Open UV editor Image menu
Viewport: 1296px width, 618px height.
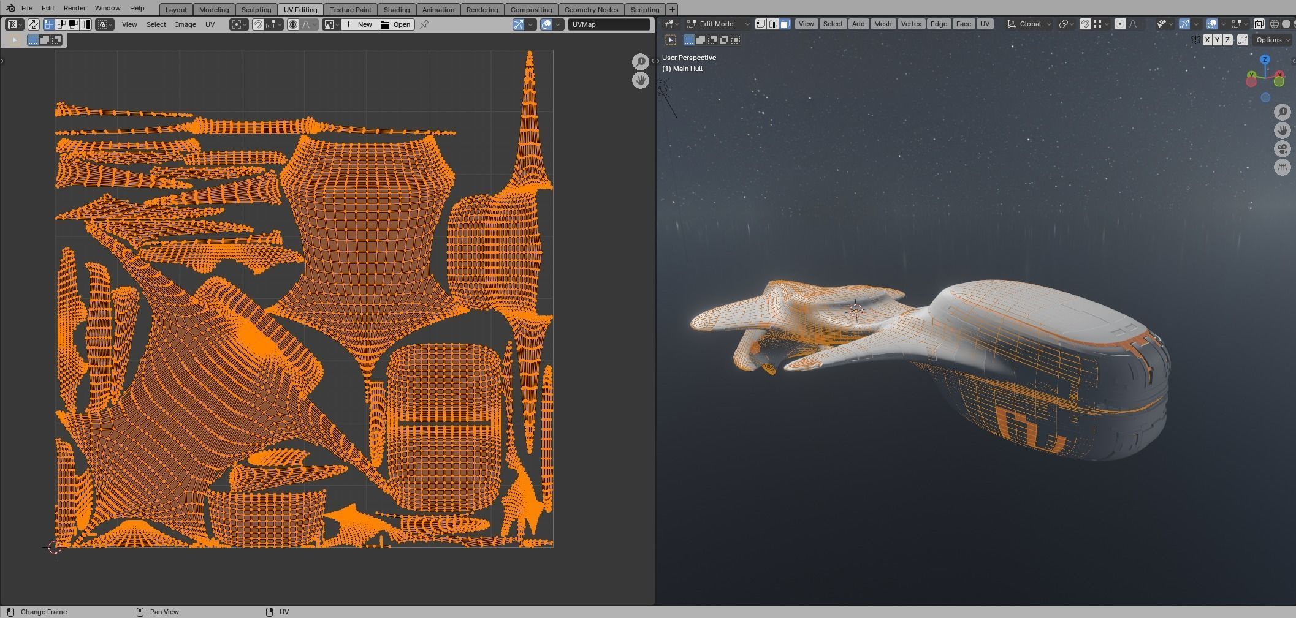point(185,24)
